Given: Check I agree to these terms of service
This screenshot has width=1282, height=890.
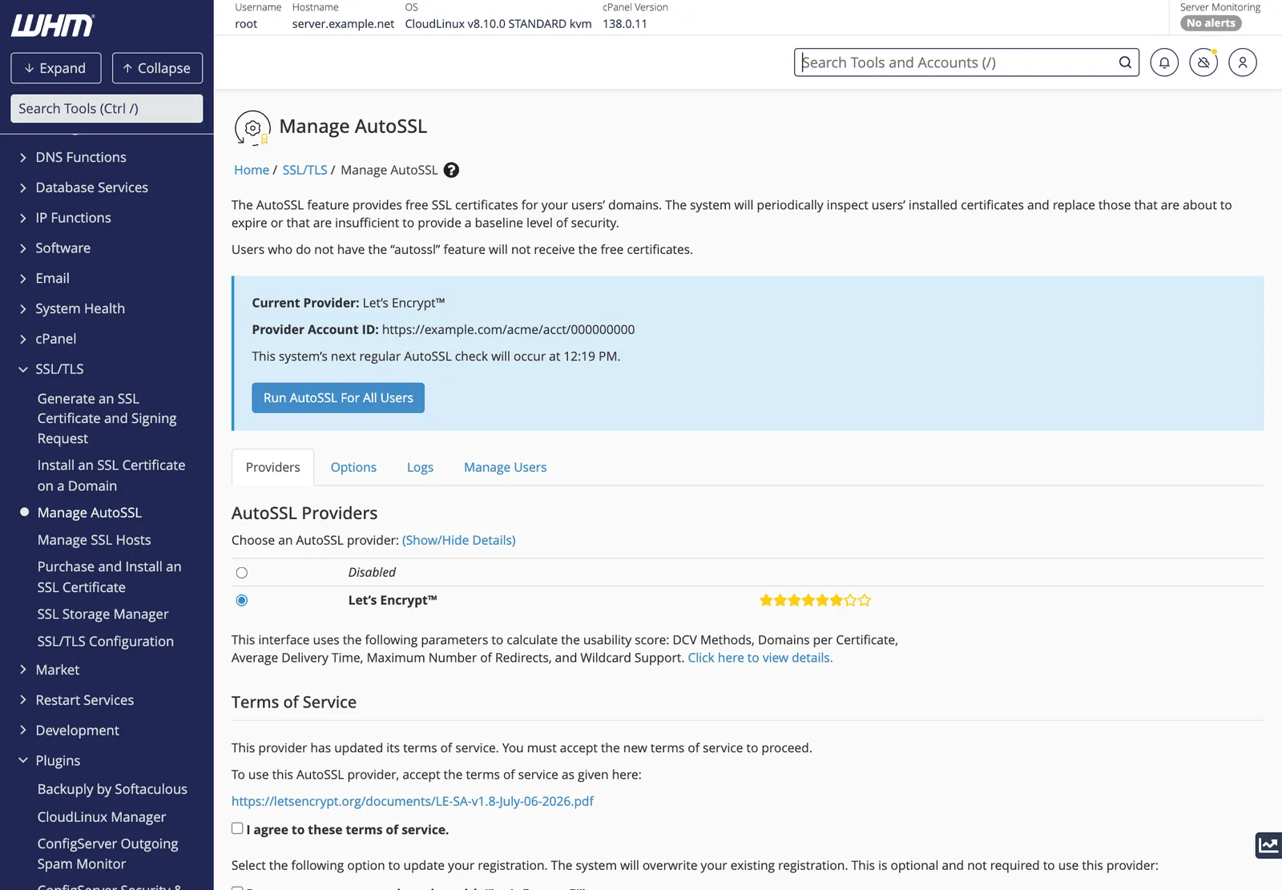Looking at the screenshot, I should coord(237,828).
